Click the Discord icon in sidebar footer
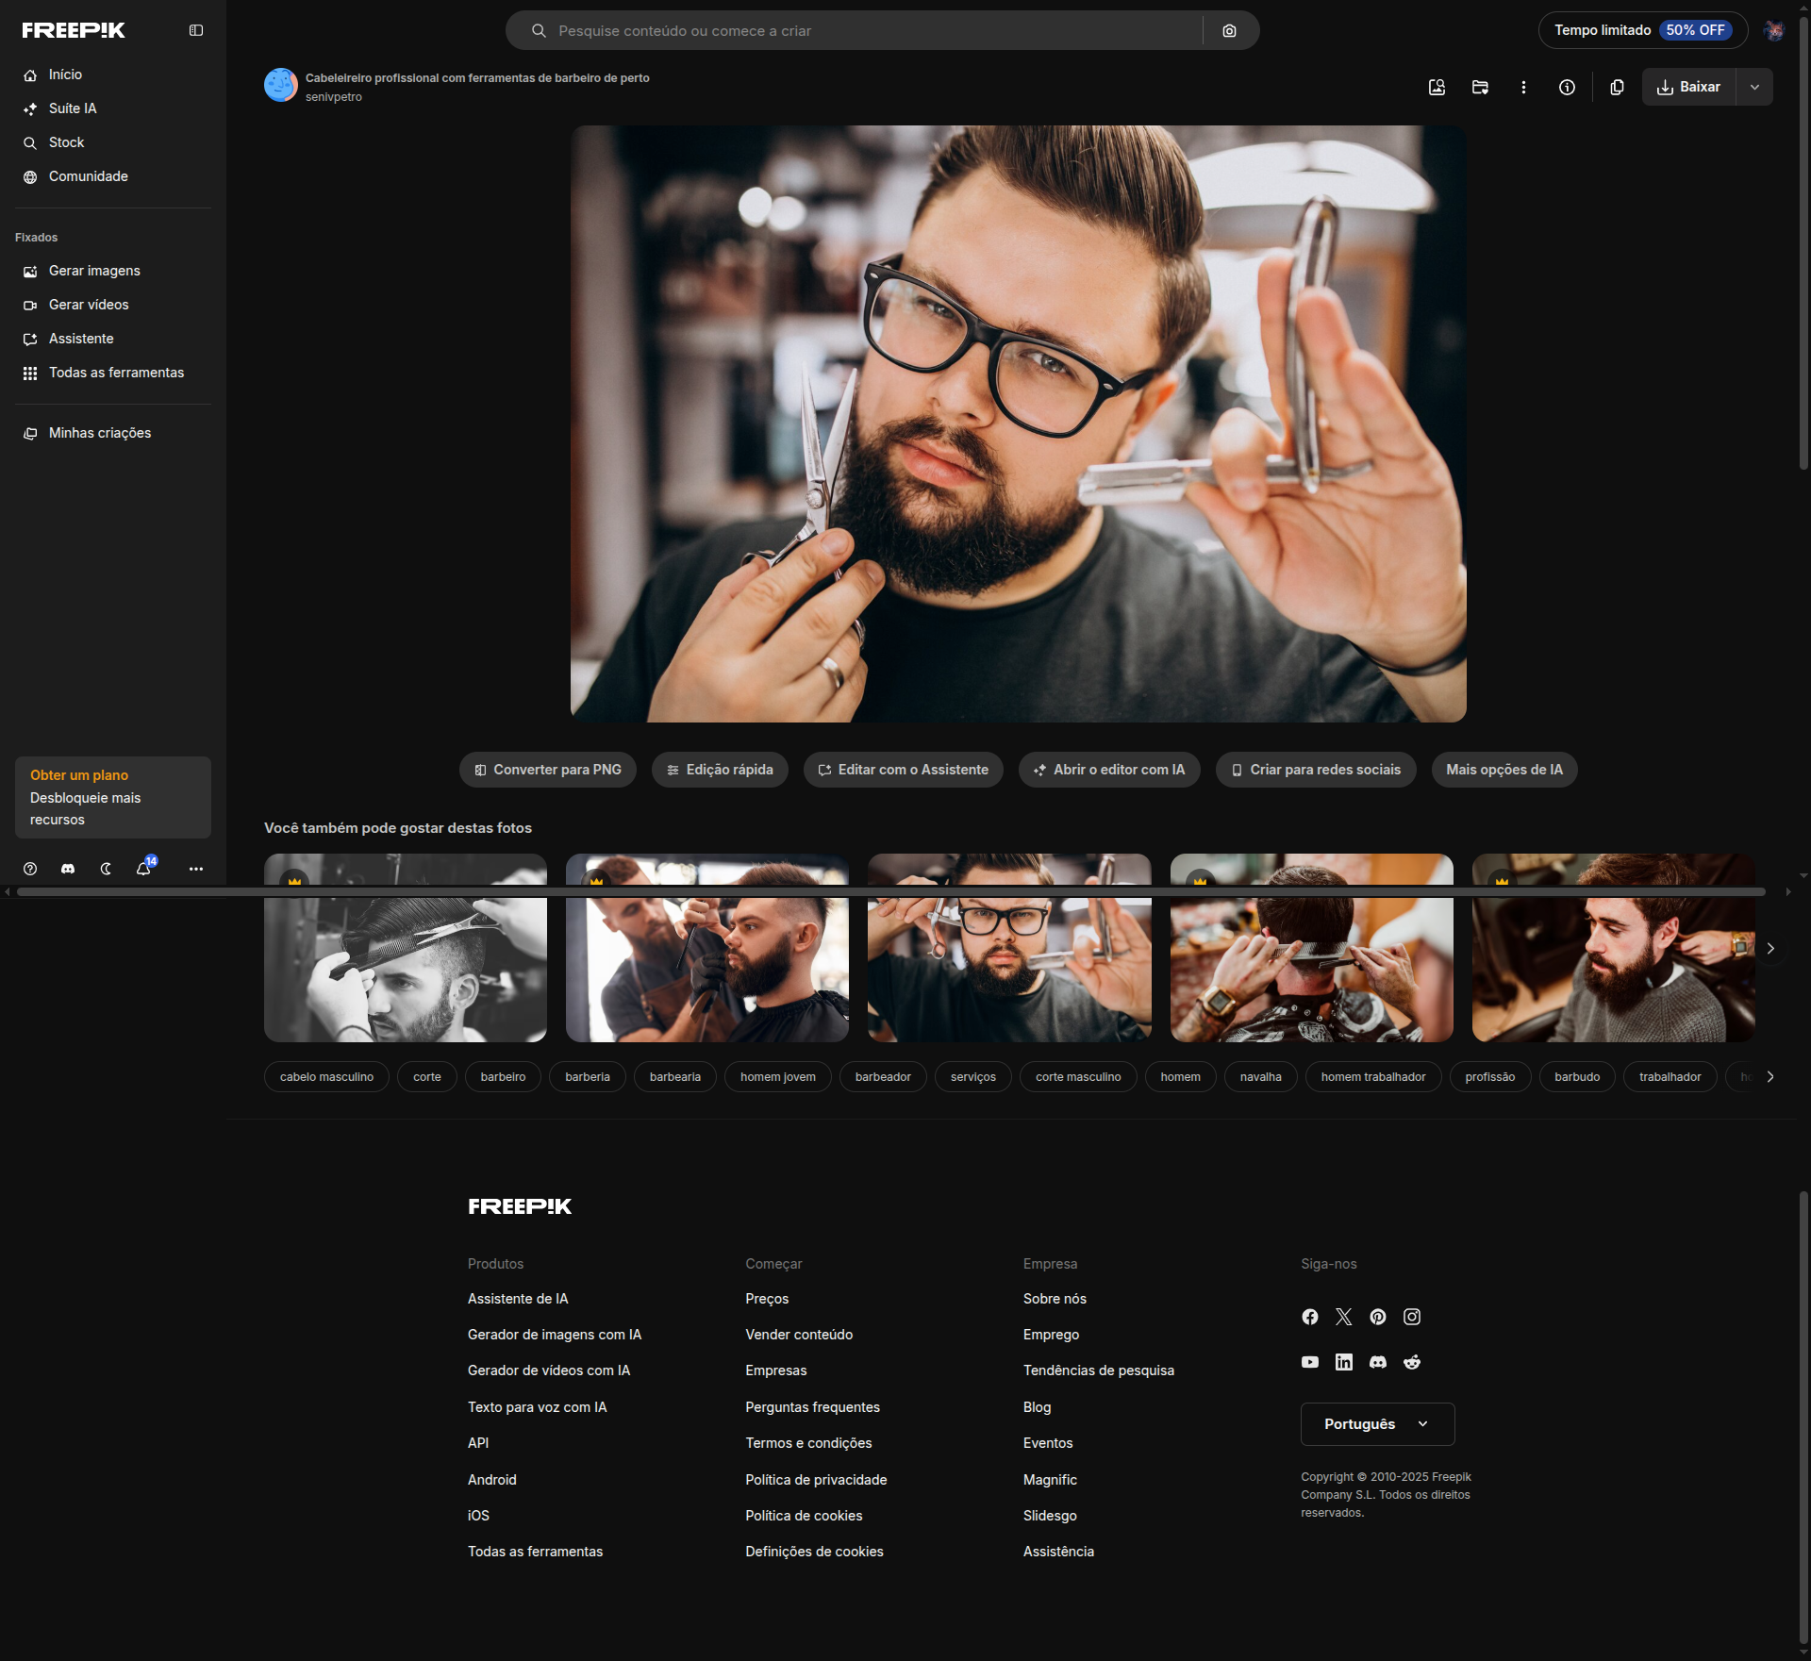The width and height of the screenshot is (1811, 1661). click(68, 869)
